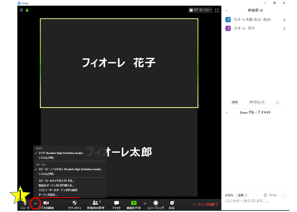This screenshot has width=297, height=212.
Task: Select システムと同じ under スピーカー
Action: click(x=46, y=174)
